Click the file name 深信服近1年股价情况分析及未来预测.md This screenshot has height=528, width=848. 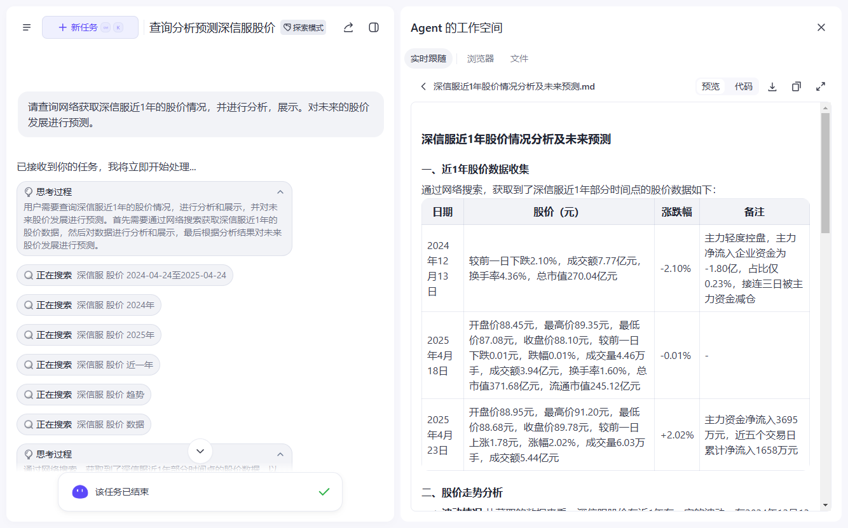click(x=514, y=86)
